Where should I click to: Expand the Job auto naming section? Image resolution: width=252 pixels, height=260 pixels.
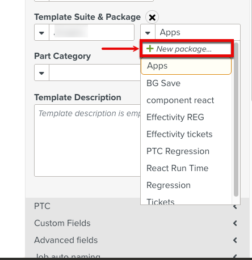click(x=137, y=253)
